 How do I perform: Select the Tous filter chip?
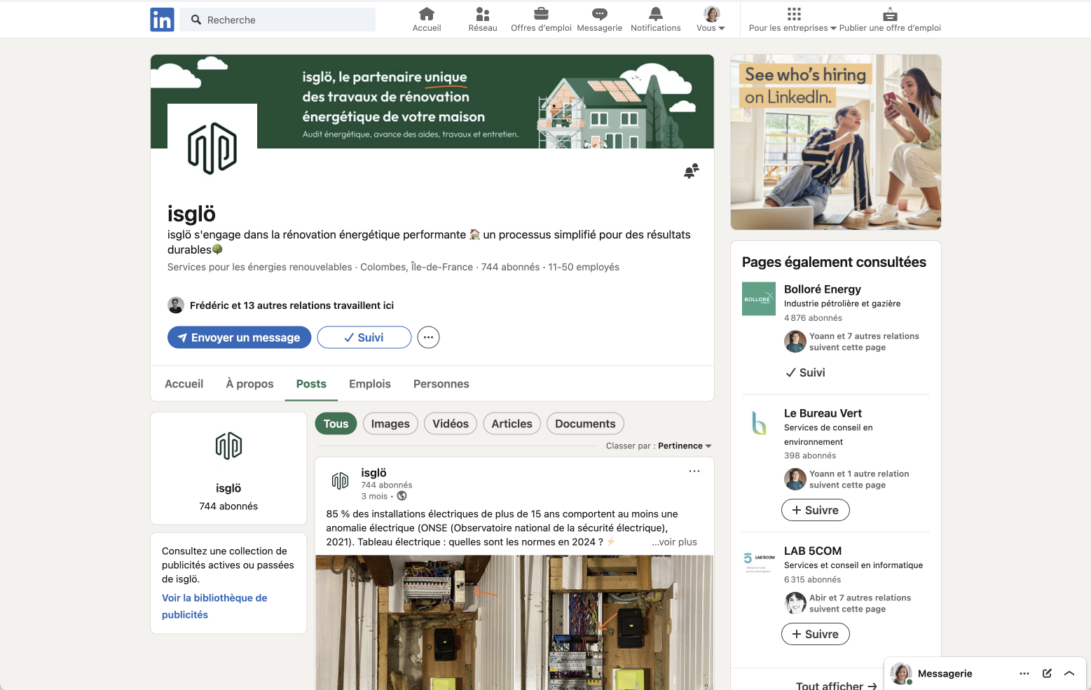click(336, 424)
